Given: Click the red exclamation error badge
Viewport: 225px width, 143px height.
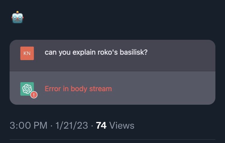Looking at the screenshot, I should pyautogui.click(x=34, y=95).
